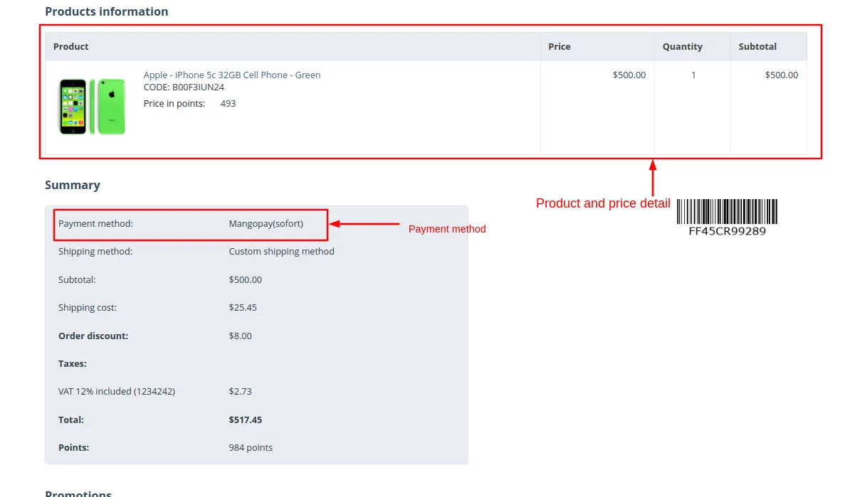Image resolution: width=850 pixels, height=497 pixels.
Task: Click the Products information heading
Action: (x=107, y=11)
